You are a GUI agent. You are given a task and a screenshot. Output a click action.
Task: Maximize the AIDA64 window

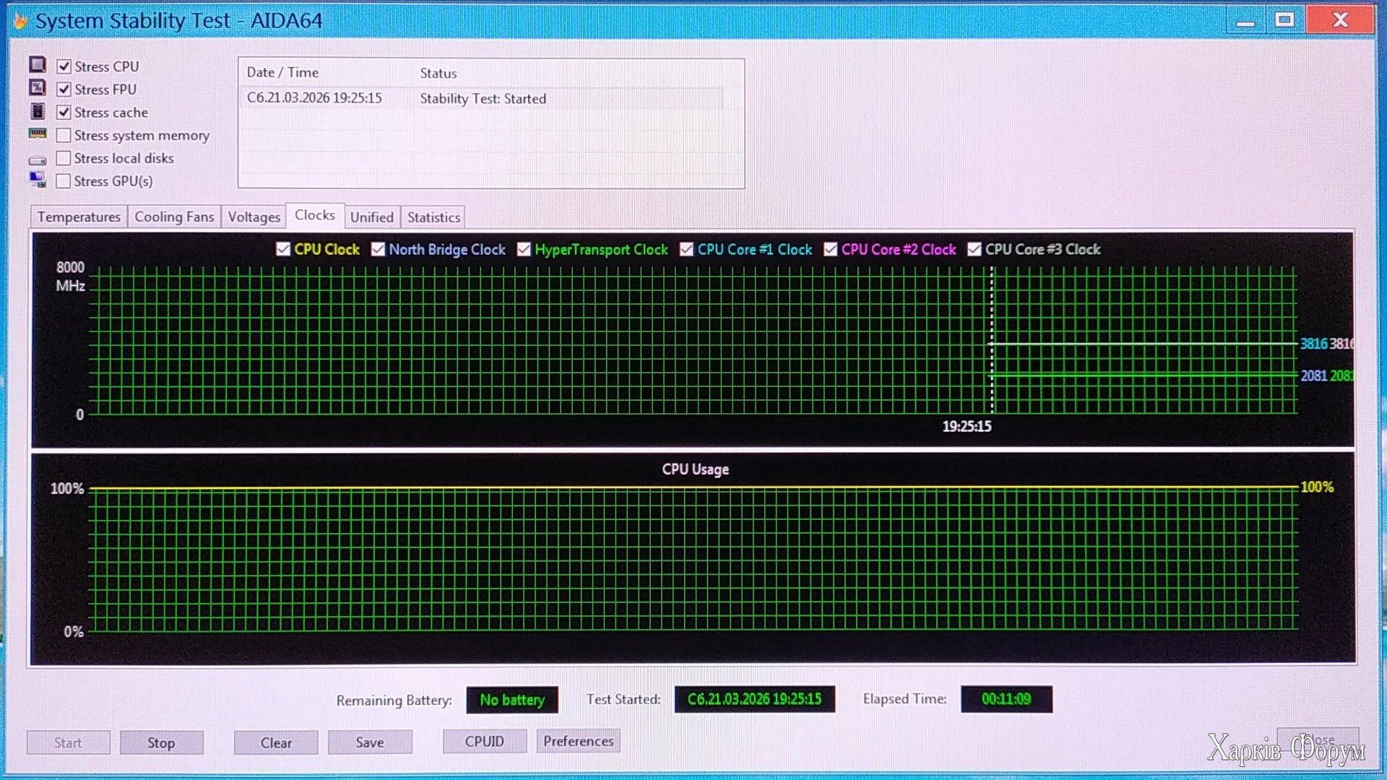1284,20
